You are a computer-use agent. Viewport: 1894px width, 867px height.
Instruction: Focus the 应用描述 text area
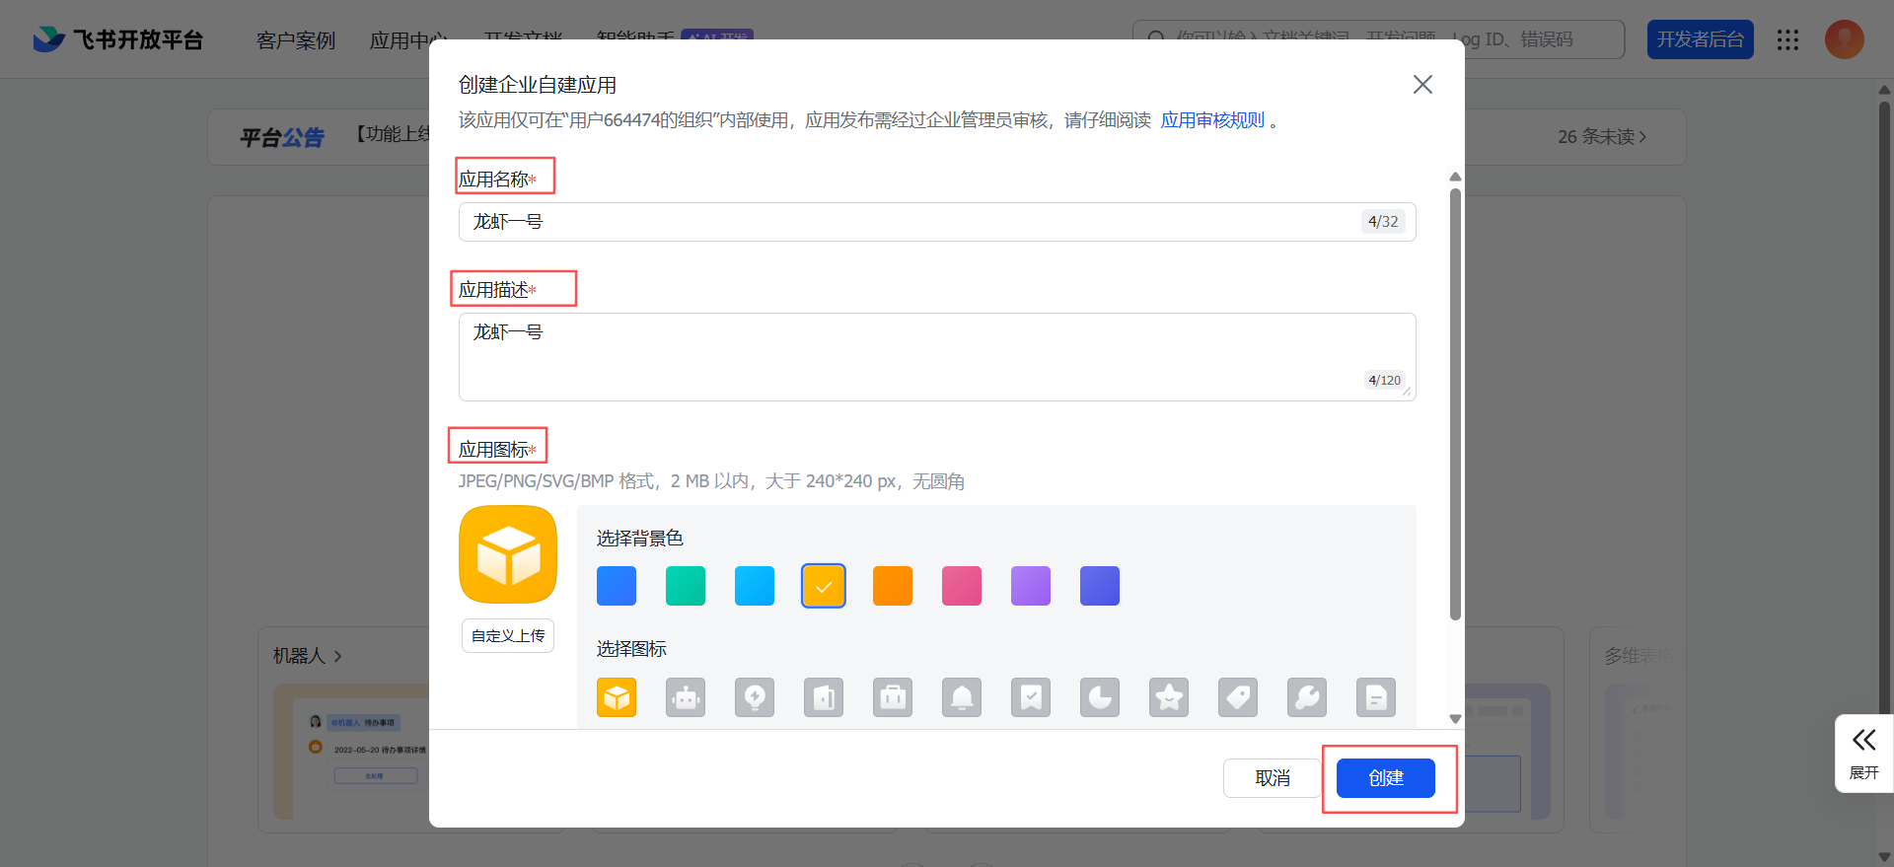pos(937,357)
